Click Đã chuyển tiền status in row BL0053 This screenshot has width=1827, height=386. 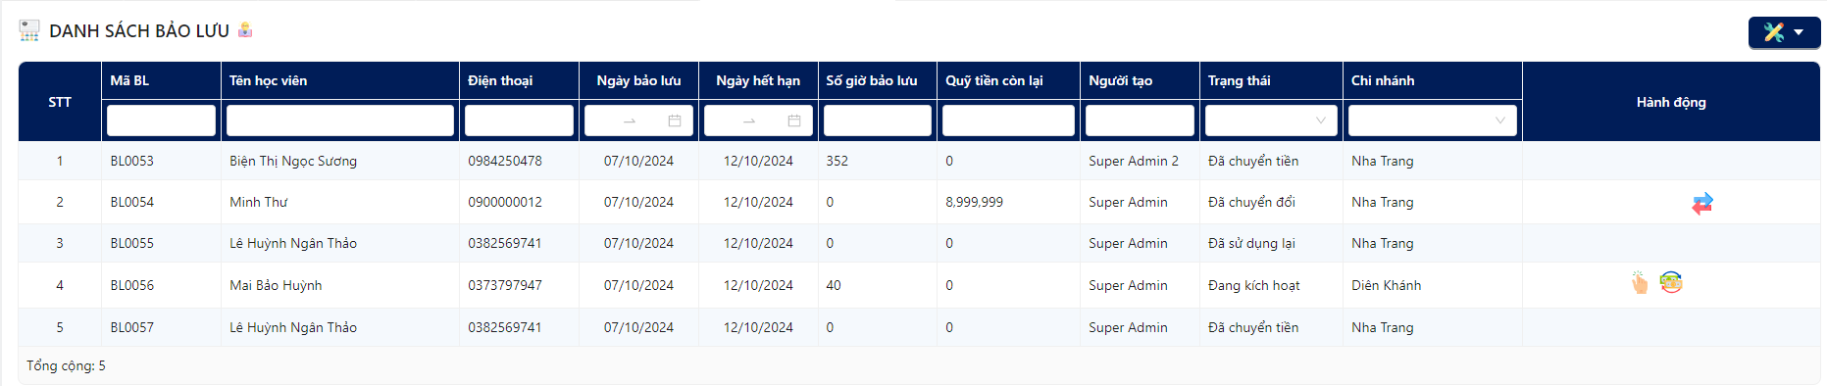(x=1253, y=161)
